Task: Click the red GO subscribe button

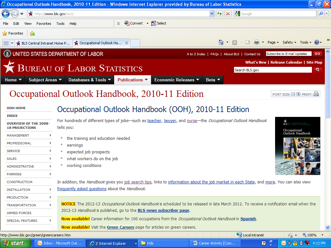Action: coord(317,54)
